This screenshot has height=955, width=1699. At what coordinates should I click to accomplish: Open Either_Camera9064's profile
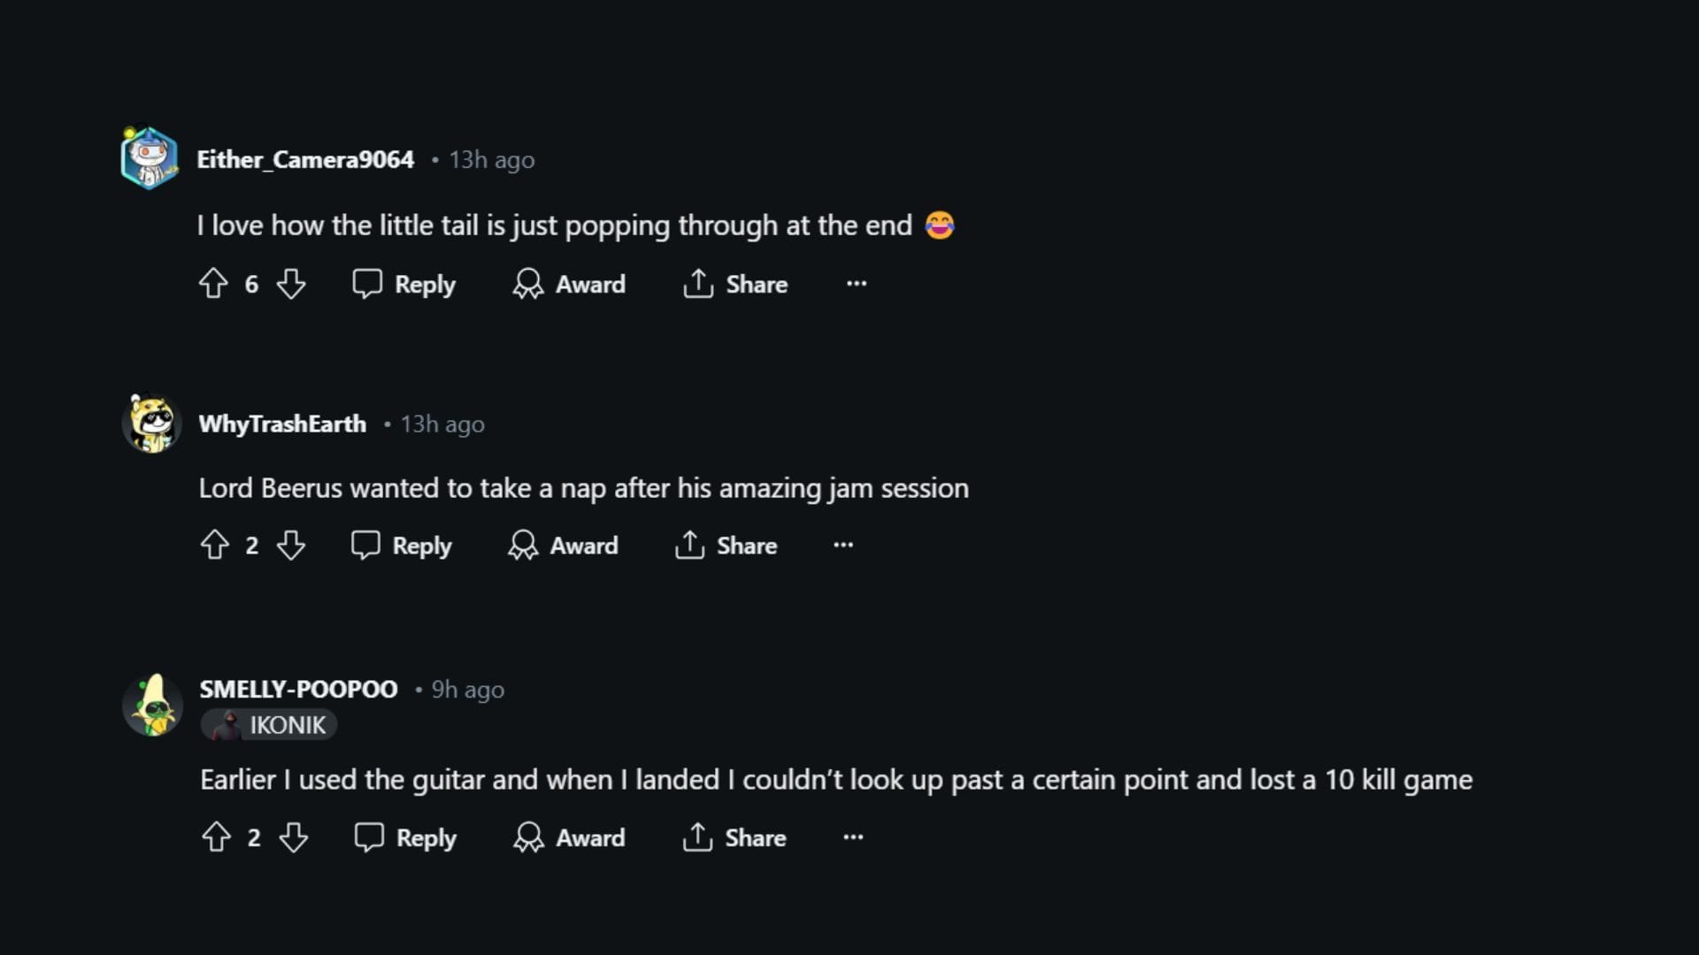[306, 159]
